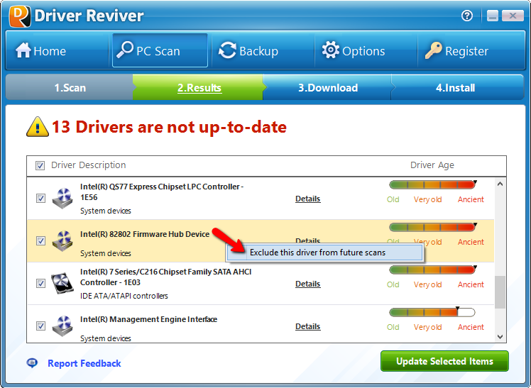Click the Update Selected Items button
Viewport: 531px width, 388px height.
pos(444,361)
